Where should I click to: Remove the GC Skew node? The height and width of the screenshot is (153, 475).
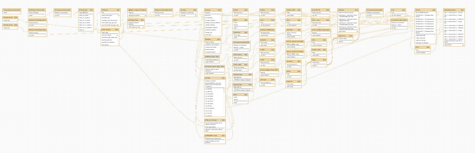[300, 30]
